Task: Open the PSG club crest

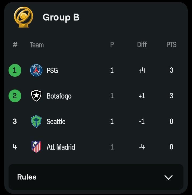Action: (x=36, y=70)
